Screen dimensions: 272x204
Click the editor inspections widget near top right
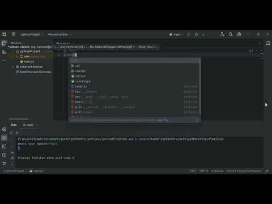click(251, 51)
